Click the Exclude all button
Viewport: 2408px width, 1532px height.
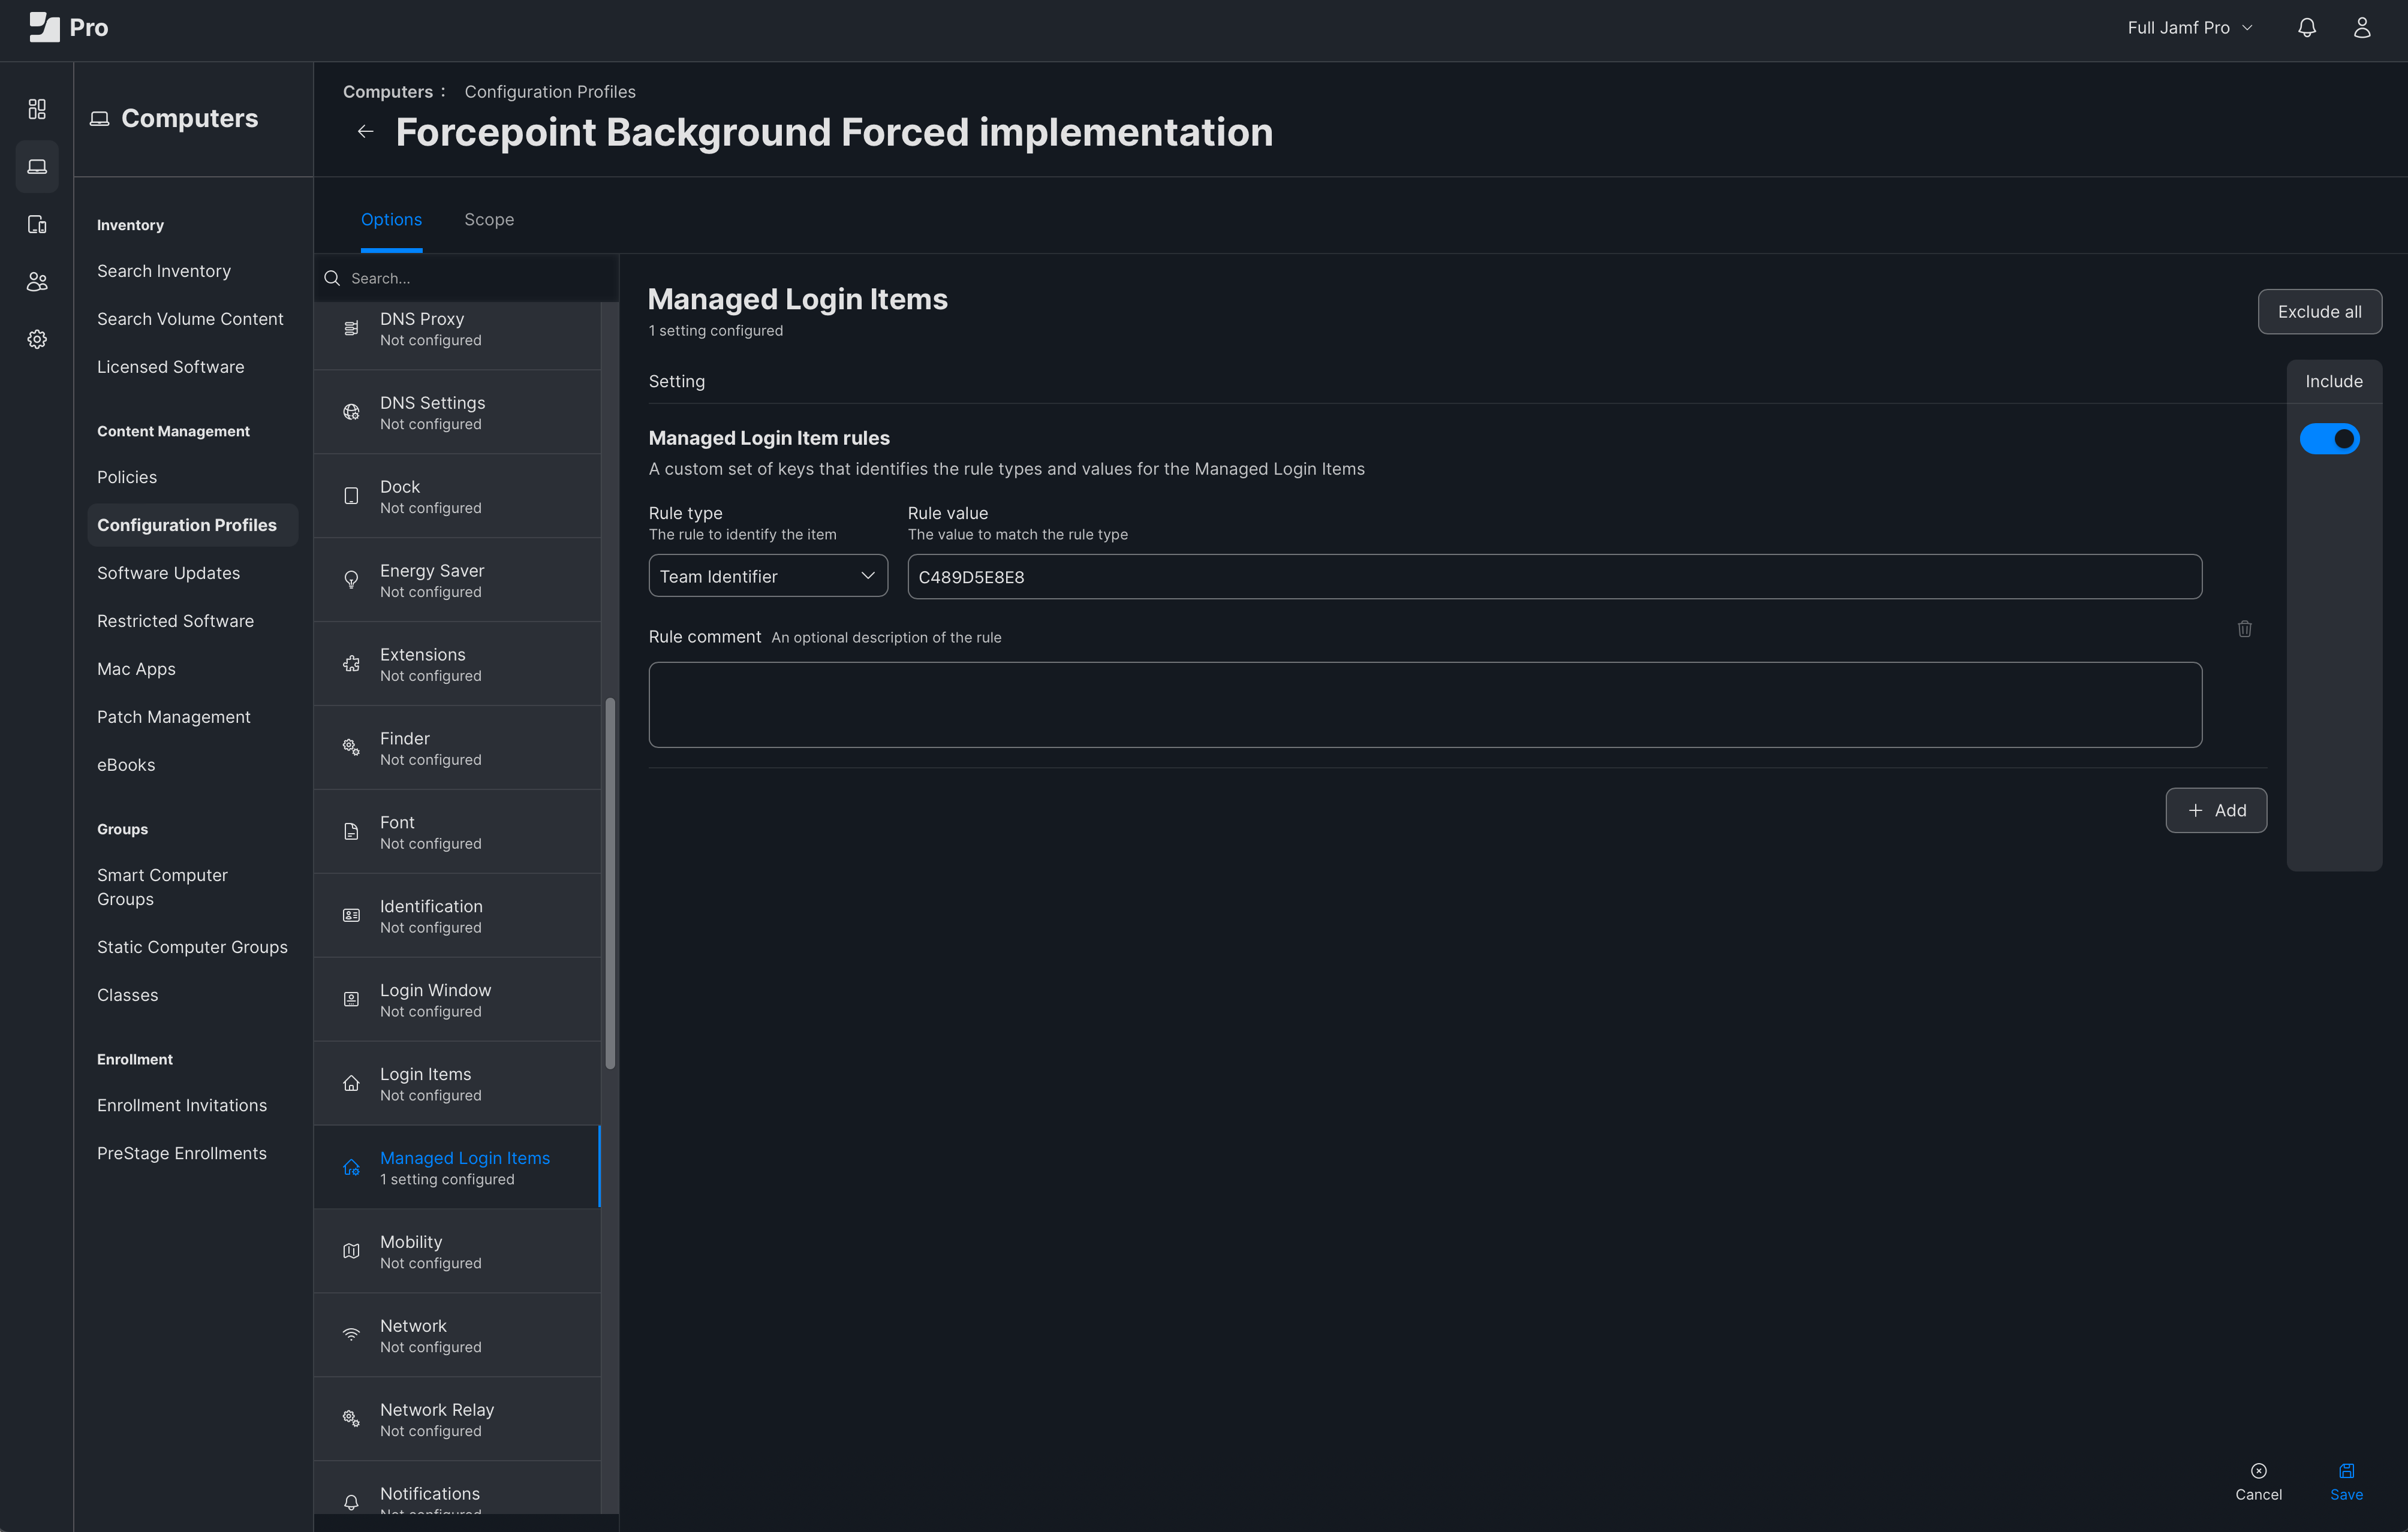pos(2319,312)
